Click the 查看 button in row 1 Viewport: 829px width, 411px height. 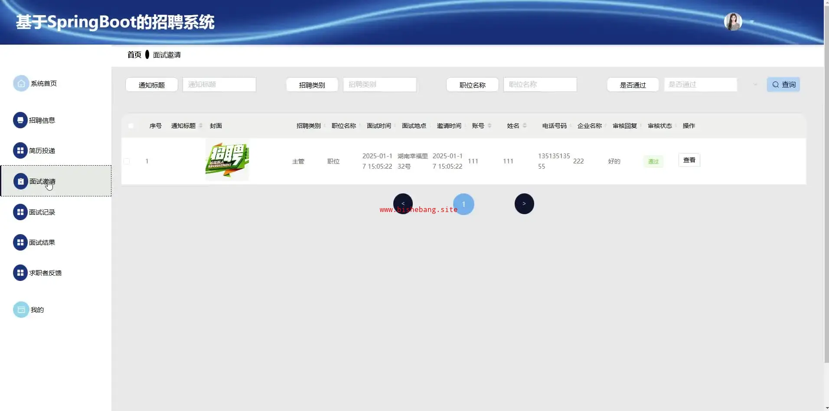[x=689, y=160]
